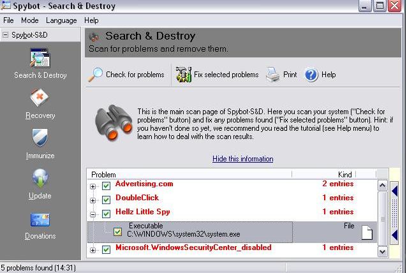Click the lower blue arrow on side panel

pos(394,235)
